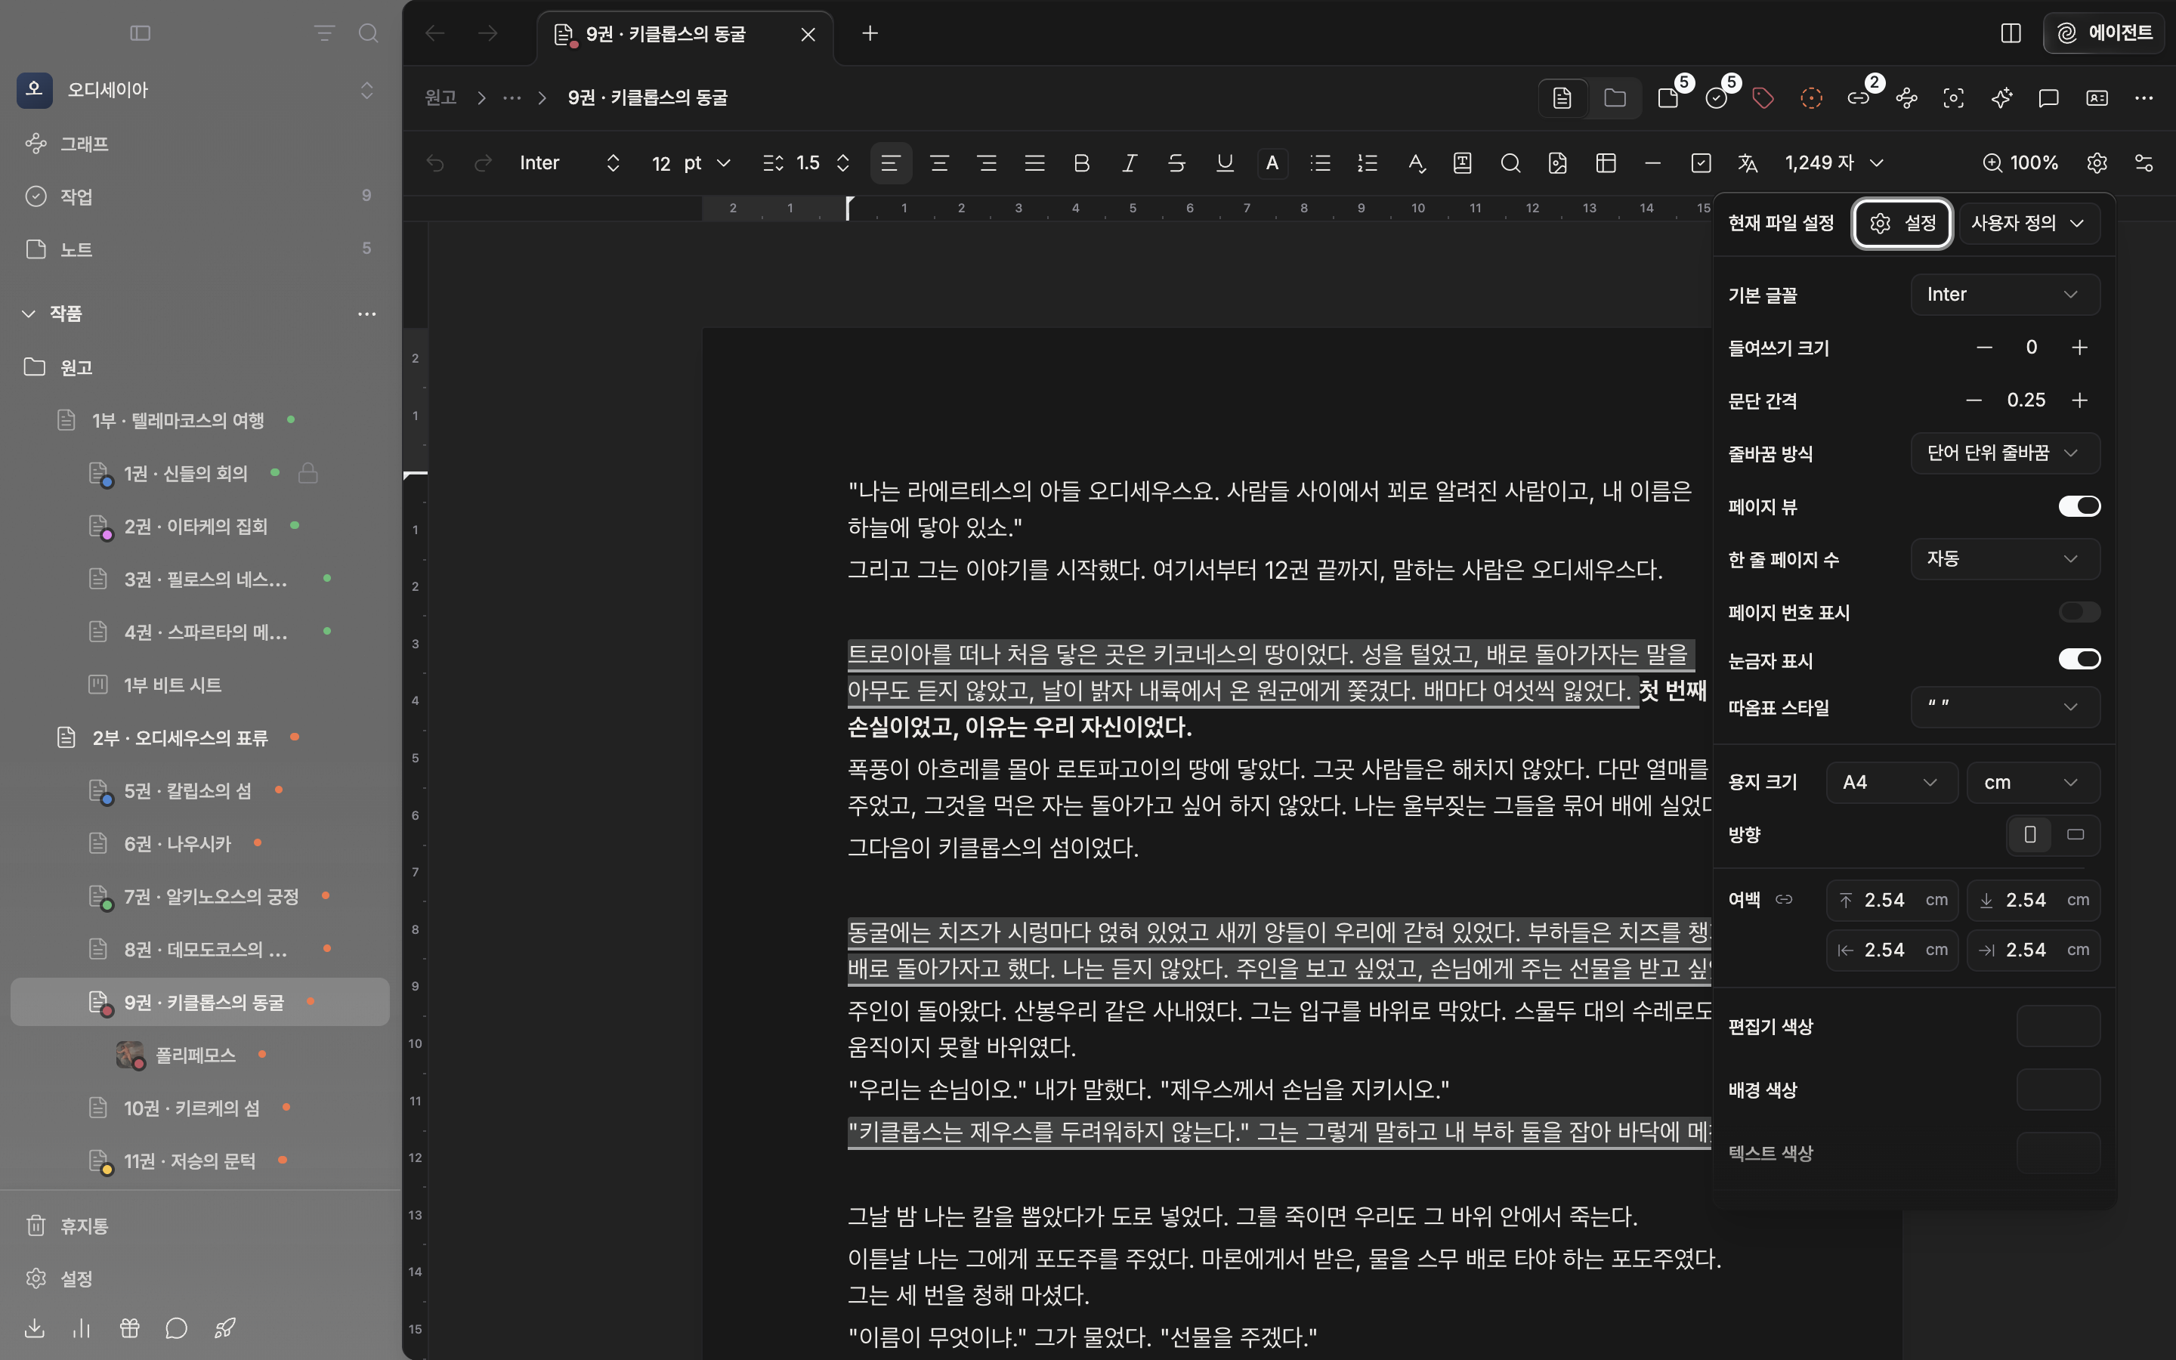
Task: Insert a bulleted list
Action: tap(1320, 162)
